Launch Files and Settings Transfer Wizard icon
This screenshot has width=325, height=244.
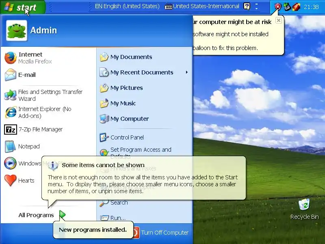(x=11, y=95)
